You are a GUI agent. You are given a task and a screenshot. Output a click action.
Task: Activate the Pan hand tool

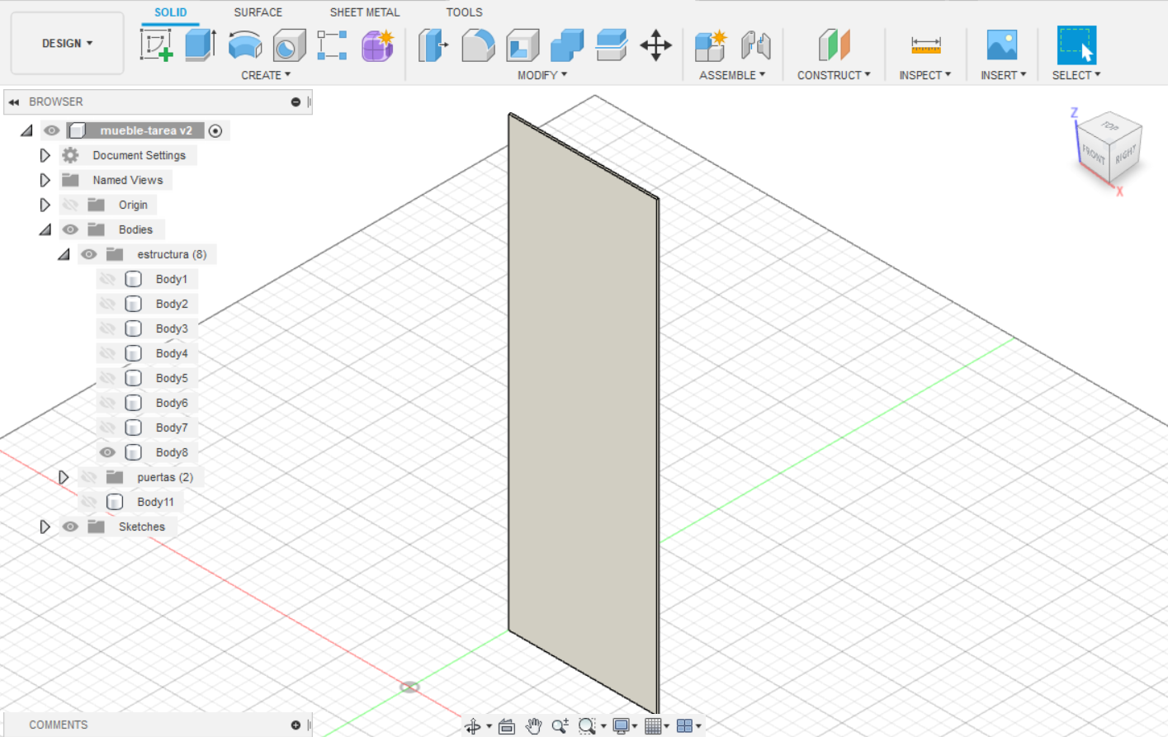coord(533,726)
